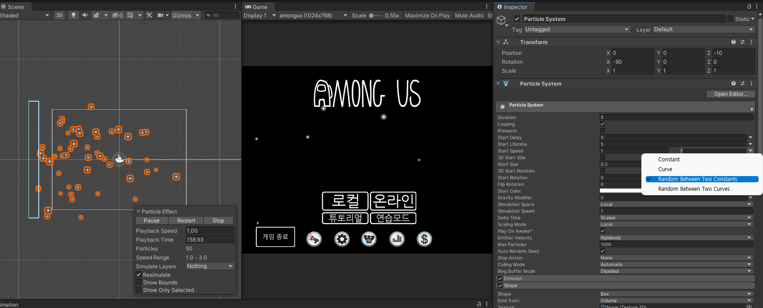Open Inspector tab three-dot menu
Image resolution: width=763 pixels, height=308 pixels.
pyautogui.click(x=757, y=7)
